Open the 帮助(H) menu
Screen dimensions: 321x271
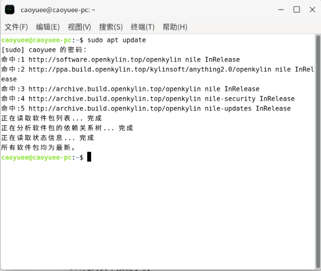(175, 27)
